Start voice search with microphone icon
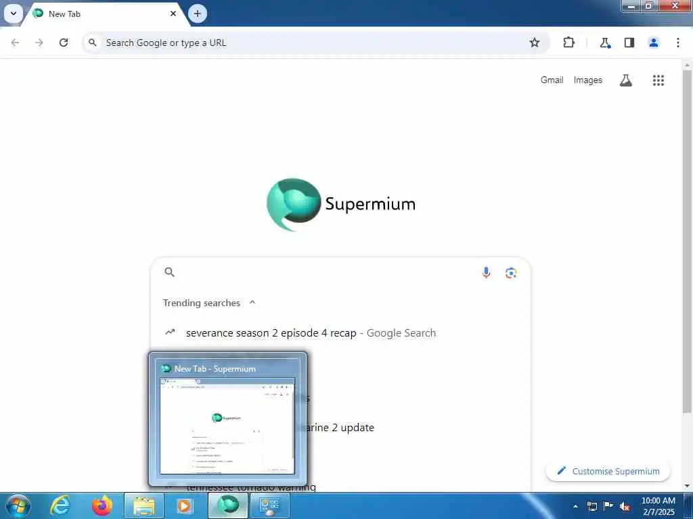 [x=486, y=273]
